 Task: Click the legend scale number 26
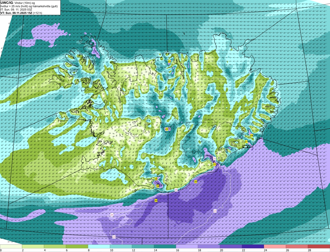tap(287, 250)
